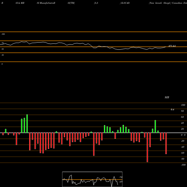Click the MR axis label '-100'
Image resolution: width=187 pixels, height=187 pixels.
[183, 165]
